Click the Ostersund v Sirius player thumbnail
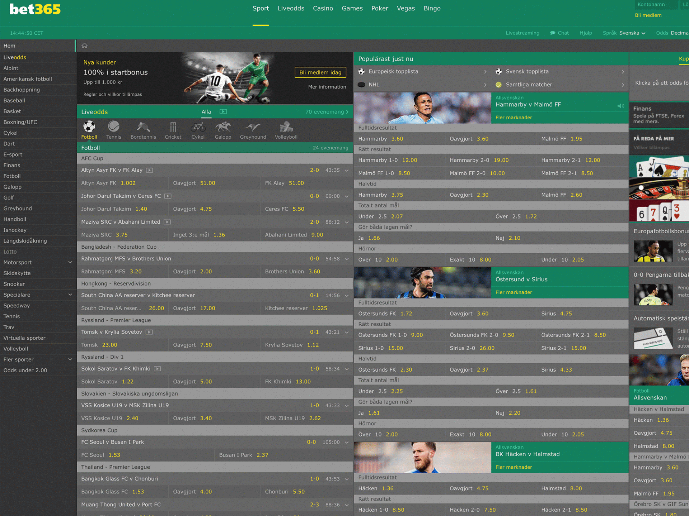This screenshot has width=689, height=516. pyautogui.click(x=422, y=283)
